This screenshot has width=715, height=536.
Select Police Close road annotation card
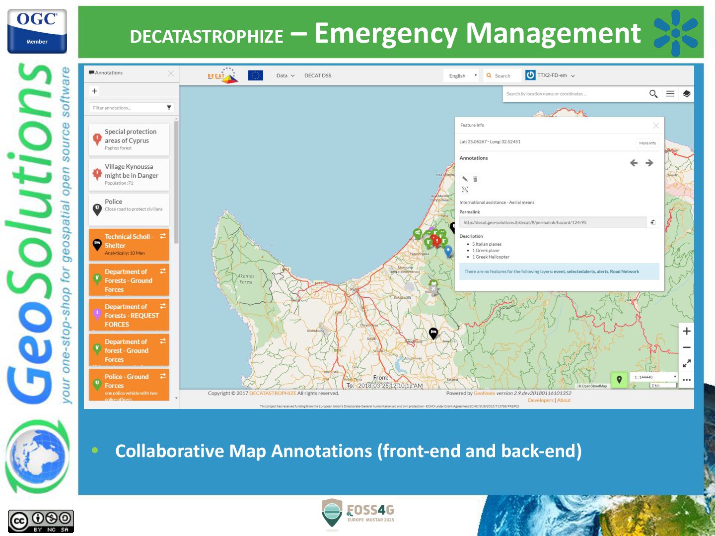click(129, 209)
